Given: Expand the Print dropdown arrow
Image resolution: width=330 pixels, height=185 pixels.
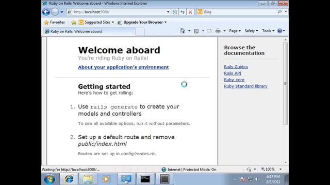Looking at the screenshot, I should click(224, 31).
